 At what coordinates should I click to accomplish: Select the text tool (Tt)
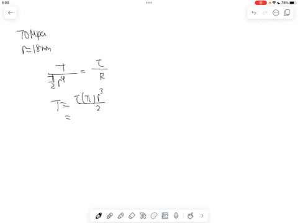(143, 216)
